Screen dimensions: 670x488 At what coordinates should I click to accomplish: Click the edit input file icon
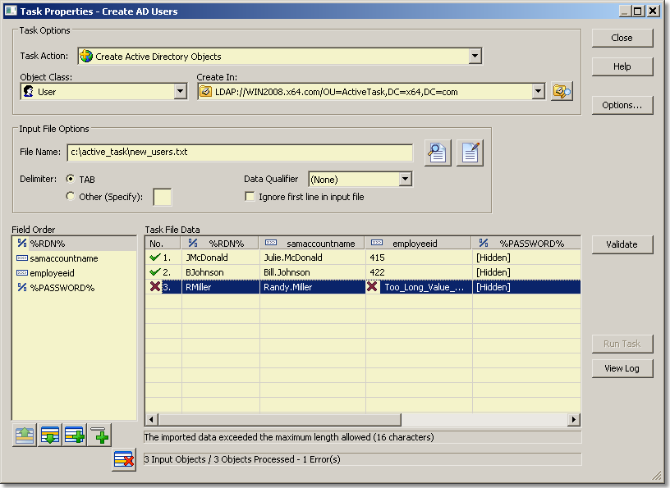tap(470, 153)
